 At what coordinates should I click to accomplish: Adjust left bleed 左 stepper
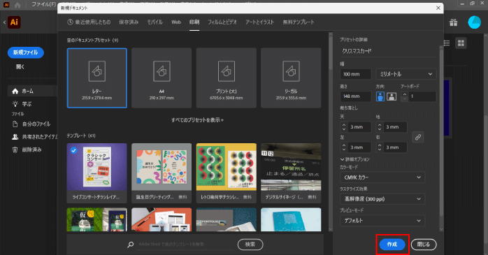click(x=343, y=147)
